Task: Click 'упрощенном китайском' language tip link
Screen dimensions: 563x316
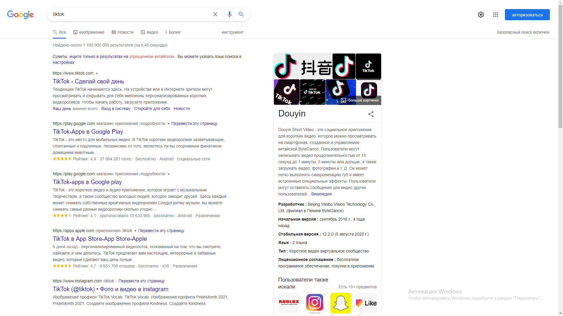Action: pos(152,56)
